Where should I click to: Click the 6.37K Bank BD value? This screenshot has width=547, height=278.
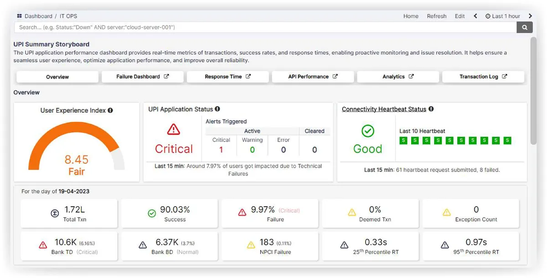point(167,243)
